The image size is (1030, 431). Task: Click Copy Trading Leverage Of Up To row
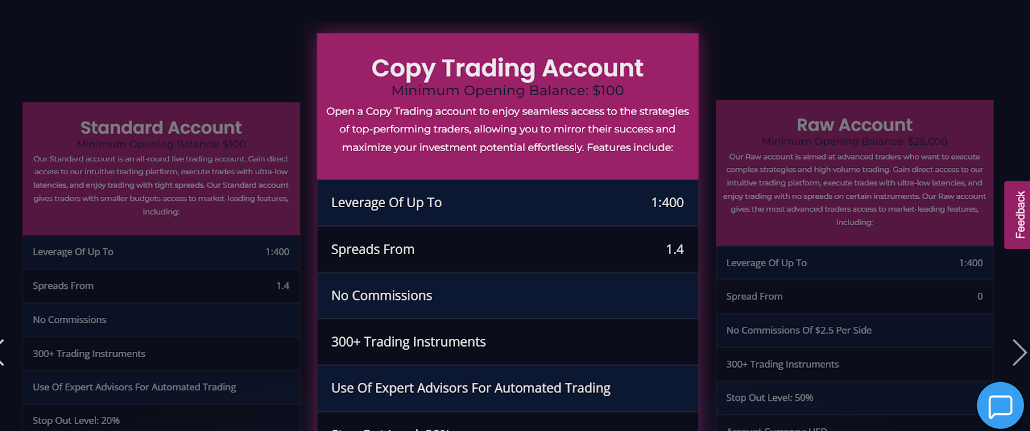tap(507, 203)
